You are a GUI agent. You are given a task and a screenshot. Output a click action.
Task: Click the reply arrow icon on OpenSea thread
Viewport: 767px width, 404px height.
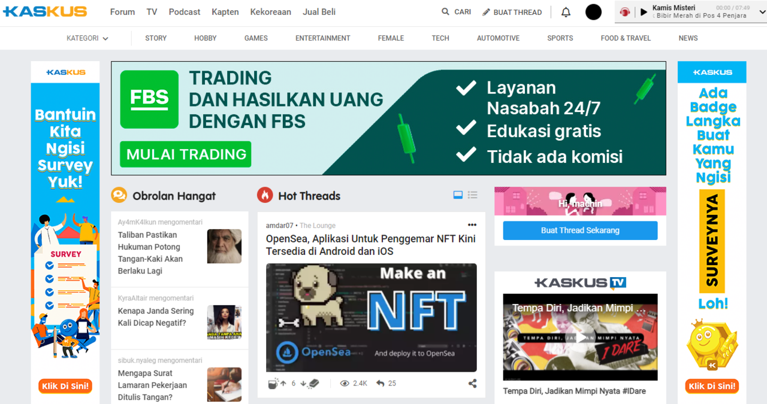(380, 384)
